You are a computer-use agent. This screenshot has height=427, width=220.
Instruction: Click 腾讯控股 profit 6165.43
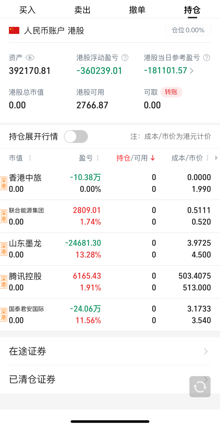pyautogui.click(x=87, y=276)
